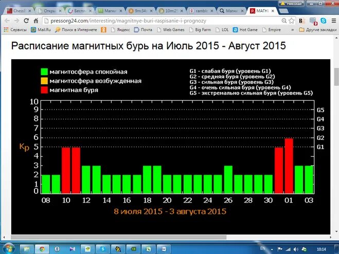Switch to the 9m:34 tab
339x254 pixels.
140,11
